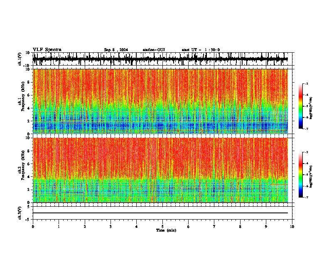Click the ch.2 spectrogram color scale bar
This screenshot has height=254, width=329.
tap(301, 175)
